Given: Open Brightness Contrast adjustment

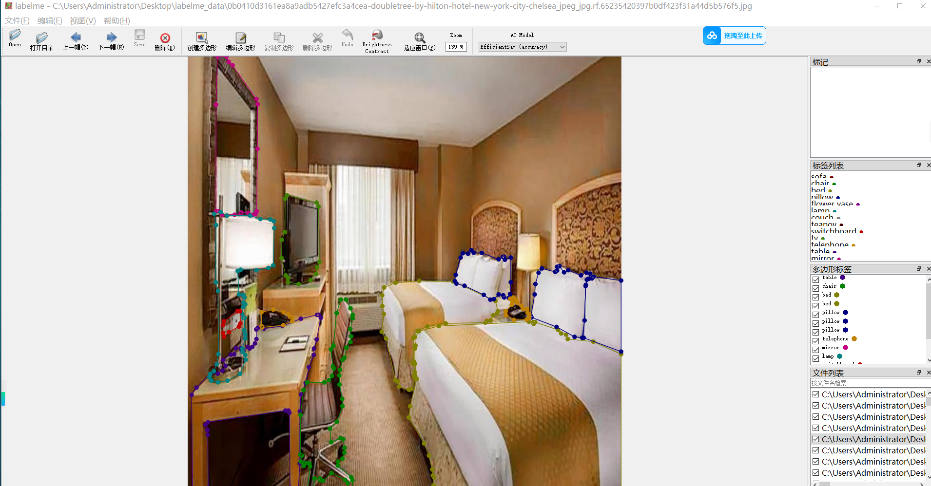Looking at the screenshot, I should (377, 40).
